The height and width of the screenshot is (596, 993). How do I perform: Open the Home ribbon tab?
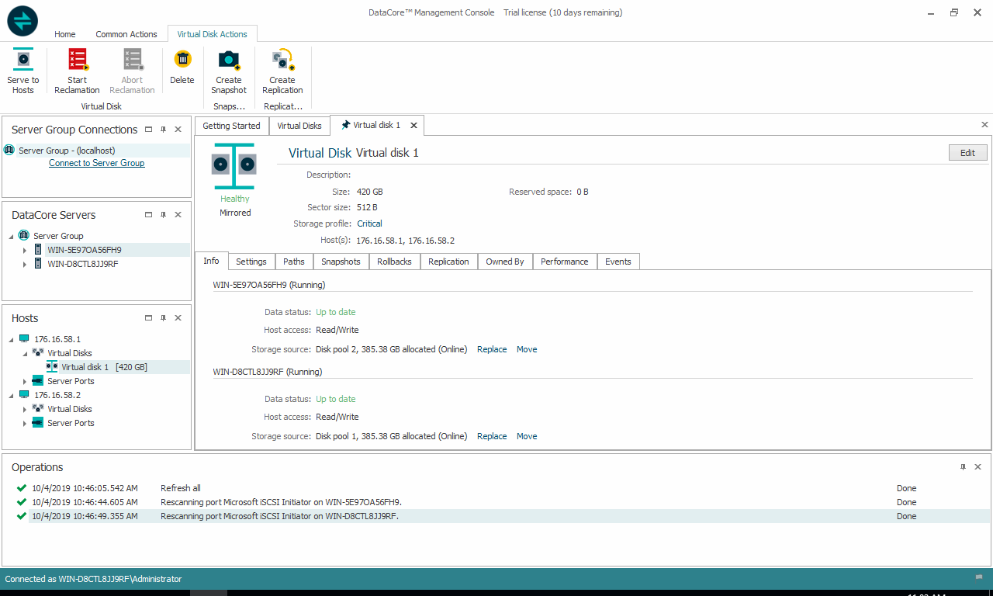(65, 34)
